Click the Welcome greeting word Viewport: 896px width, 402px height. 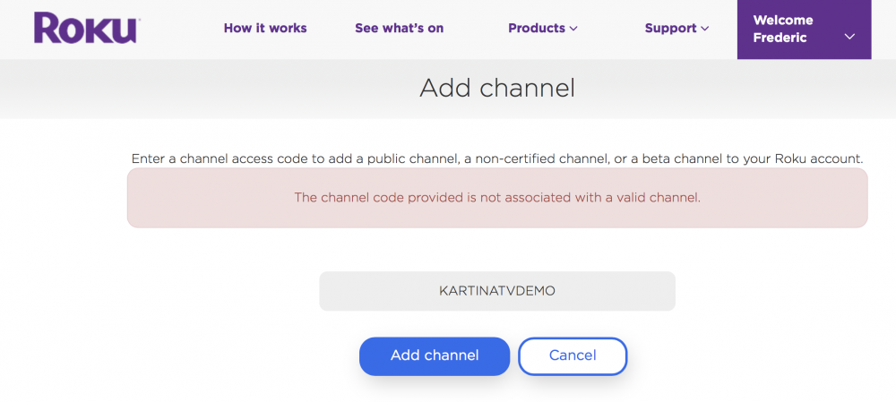[783, 20]
